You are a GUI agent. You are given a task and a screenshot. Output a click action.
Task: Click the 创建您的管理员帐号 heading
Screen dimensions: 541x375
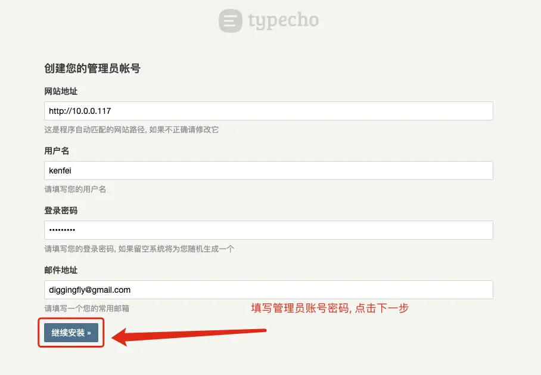tap(92, 69)
